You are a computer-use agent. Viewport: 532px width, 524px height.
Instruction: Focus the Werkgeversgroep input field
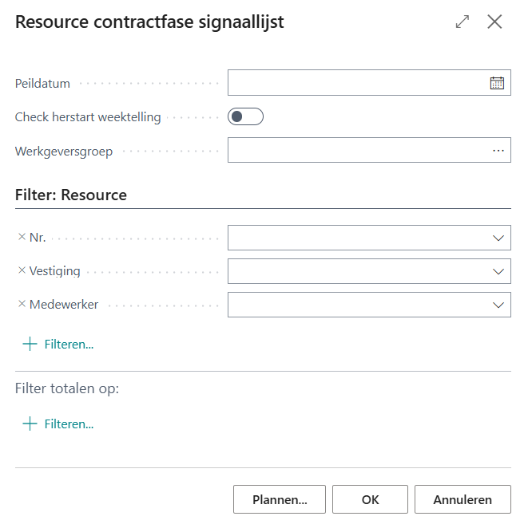tap(357, 150)
